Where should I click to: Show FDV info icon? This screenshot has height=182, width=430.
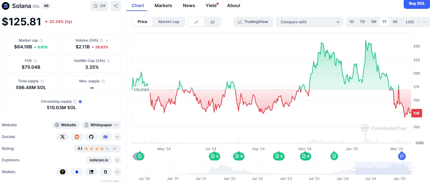pyautogui.click(x=35, y=61)
